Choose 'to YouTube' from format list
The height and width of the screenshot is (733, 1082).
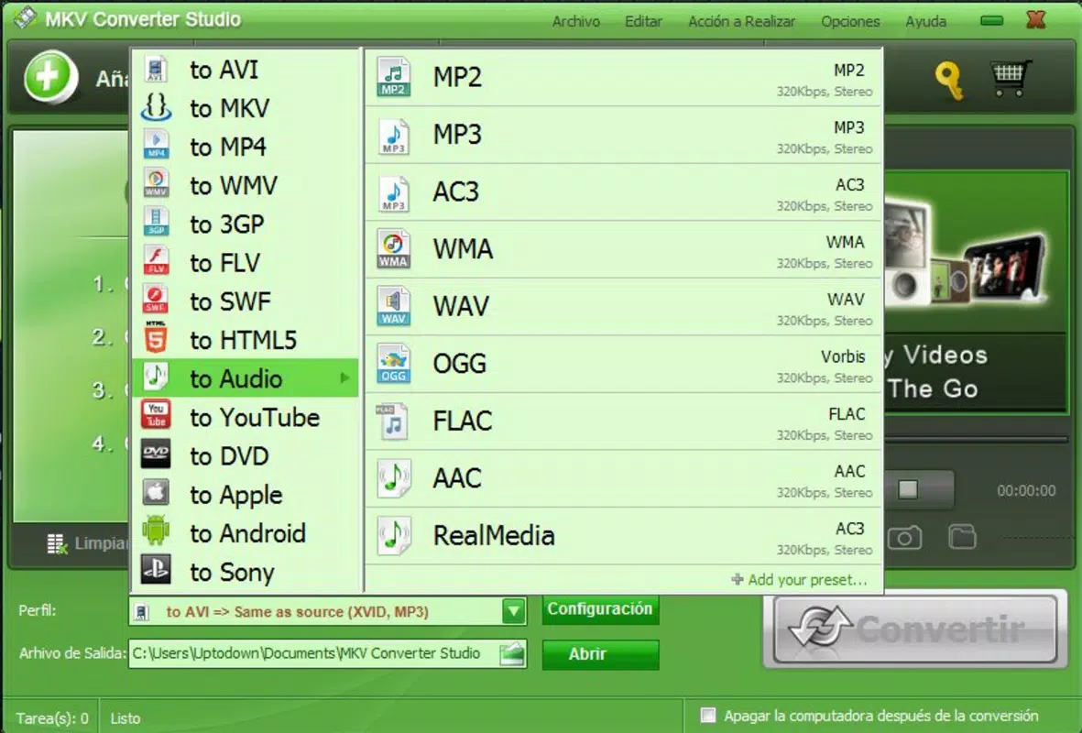click(246, 417)
